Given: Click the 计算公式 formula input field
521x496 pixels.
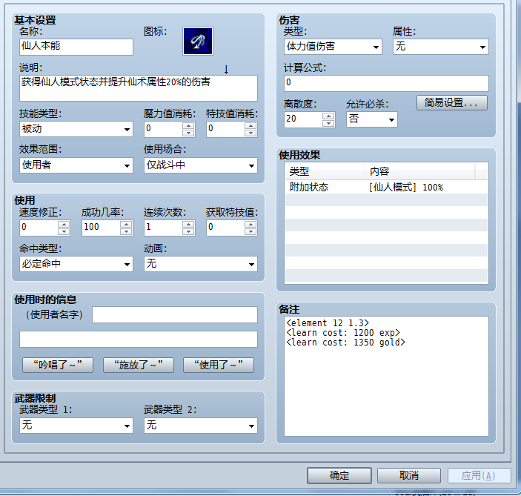Looking at the screenshot, I should tap(386, 83).
